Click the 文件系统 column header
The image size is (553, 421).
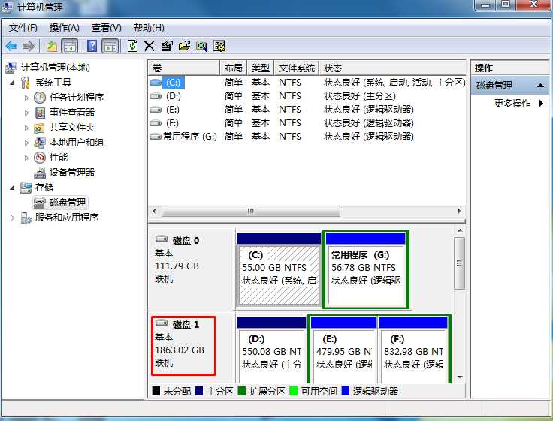(x=296, y=68)
